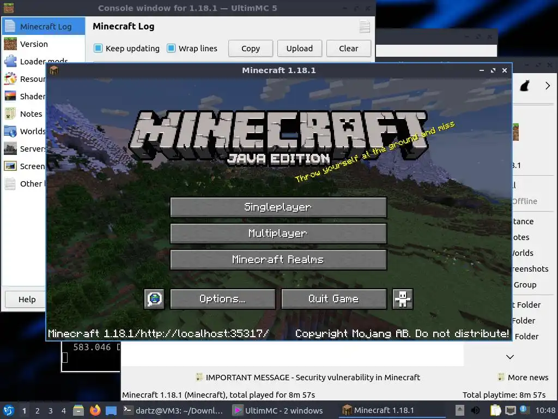
Task: Switch to workspace 4
Action: [x=64, y=411]
